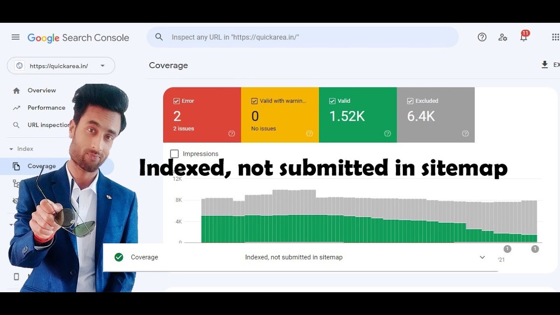
Task: Open the main navigation hamburger menu
Action: click(x=15, y=37)
